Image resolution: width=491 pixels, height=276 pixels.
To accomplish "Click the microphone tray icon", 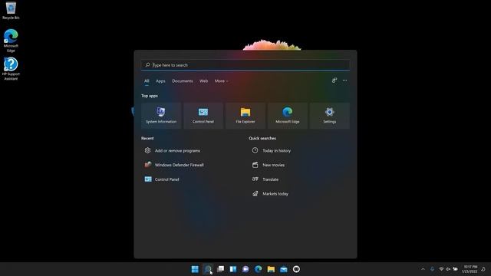I will click(x=432, y=269).
